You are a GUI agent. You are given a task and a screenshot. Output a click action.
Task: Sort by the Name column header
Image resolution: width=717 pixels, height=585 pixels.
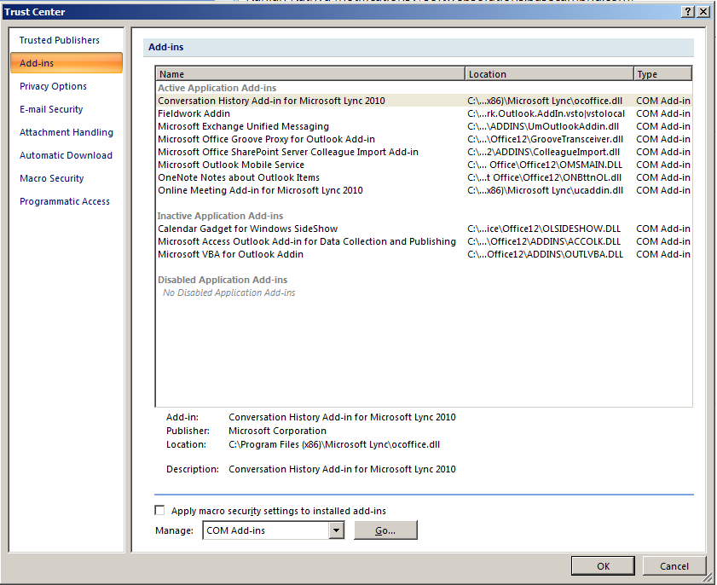310,74
